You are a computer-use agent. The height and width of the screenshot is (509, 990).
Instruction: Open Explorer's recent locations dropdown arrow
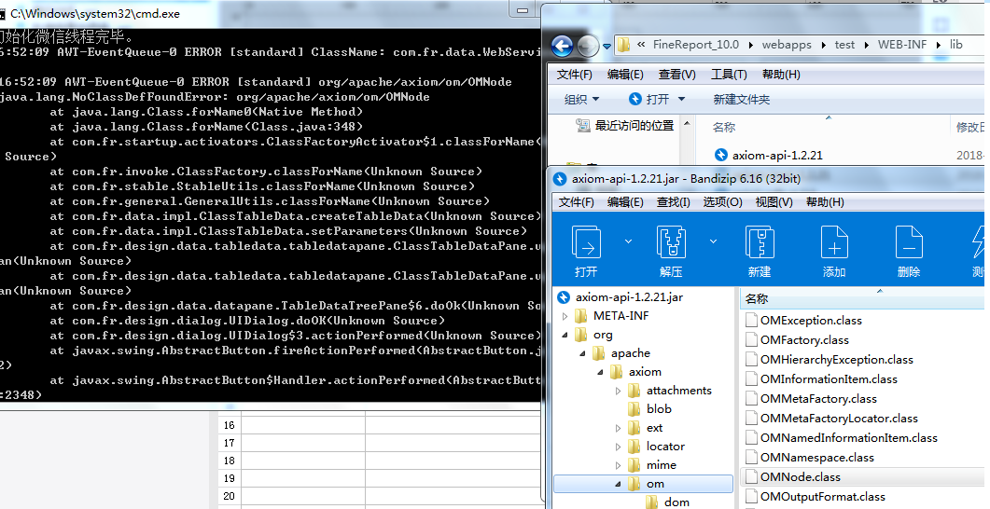607,46
